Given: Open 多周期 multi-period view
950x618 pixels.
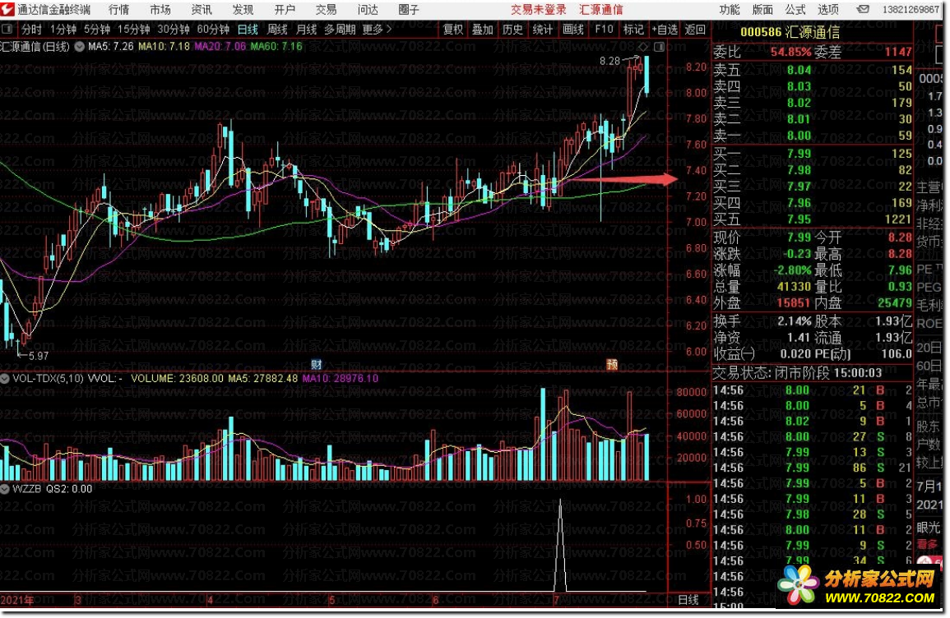Looking at the screenshot, I should click(340, 29).
